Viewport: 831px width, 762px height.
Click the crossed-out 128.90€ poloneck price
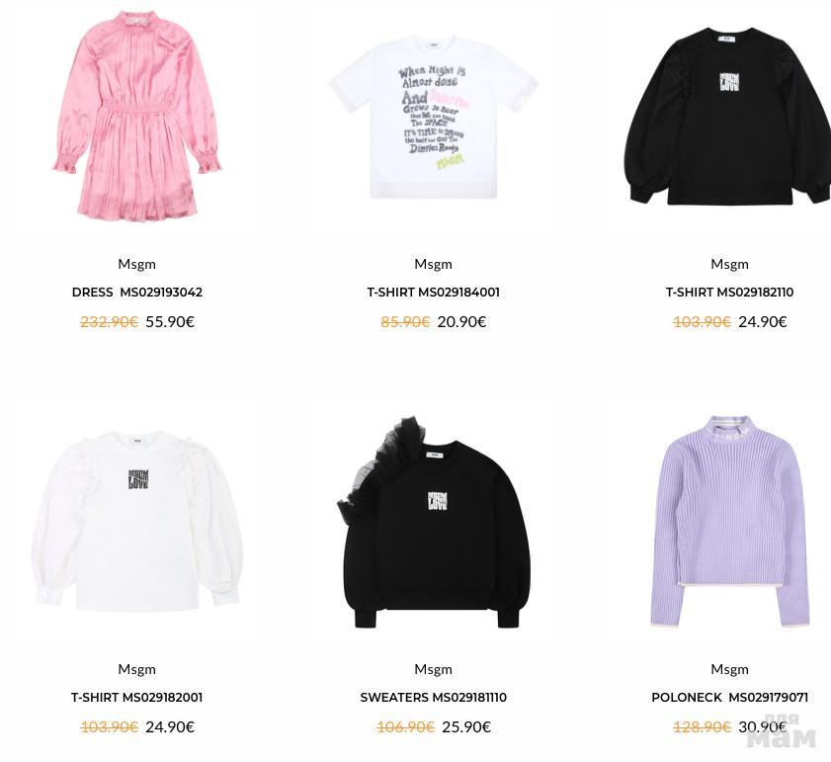pyautogui.click(x=702, y=727)
